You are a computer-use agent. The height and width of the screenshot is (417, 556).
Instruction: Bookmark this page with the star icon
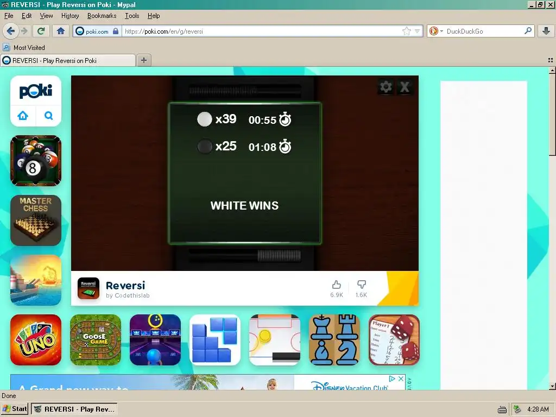pyautogui.click(x=406, y=31)
